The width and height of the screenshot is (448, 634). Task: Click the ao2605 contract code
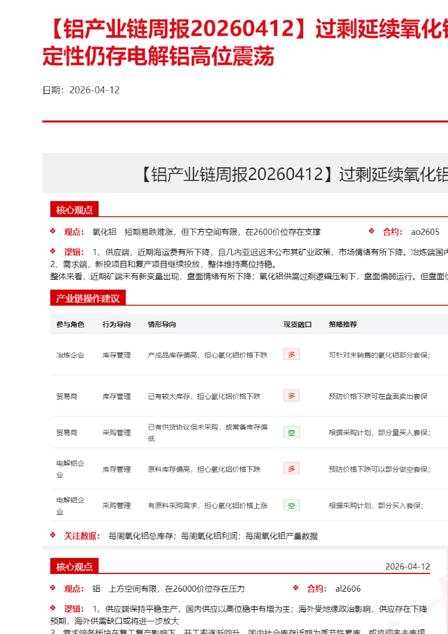(425, 232)
